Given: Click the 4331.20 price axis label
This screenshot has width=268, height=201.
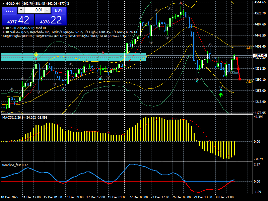Looking at the screenshot, I should [x=260, y=69].
